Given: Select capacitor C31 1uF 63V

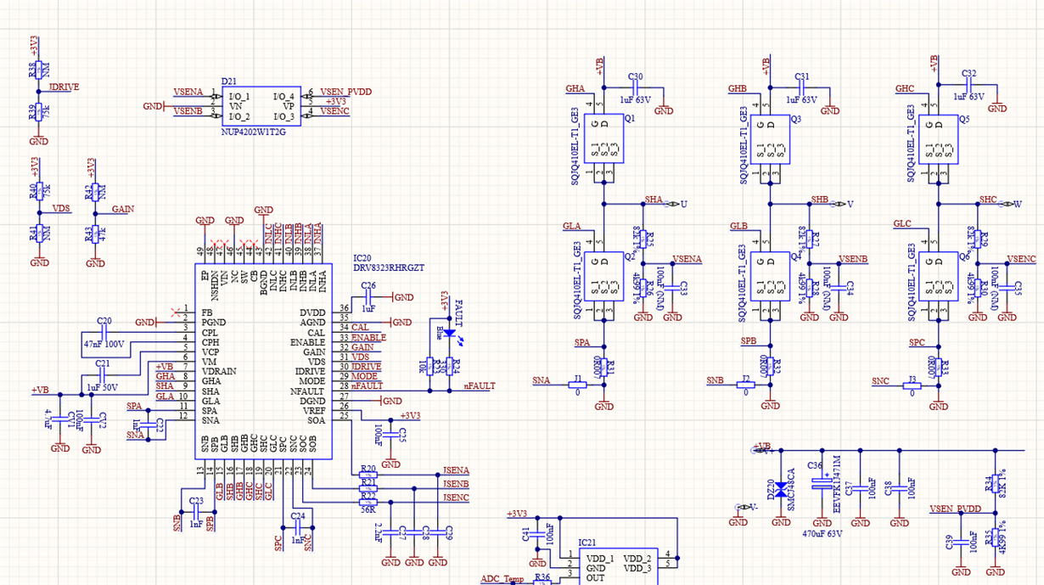Looking at the screenshot, I should [x=802, y=87].
